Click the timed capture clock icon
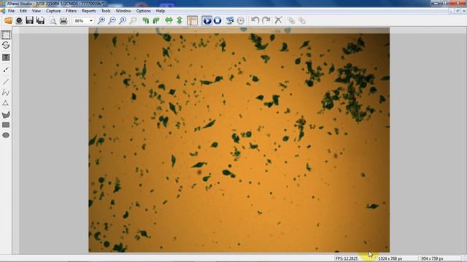The image size is (467, 262). 241,20
